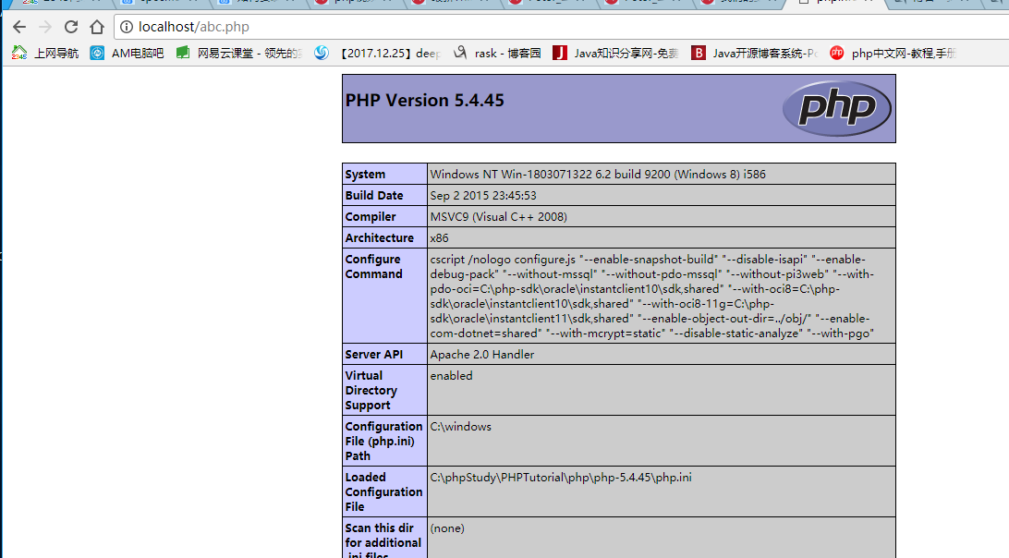Select the Architecture label cell
Image resolution: width=1009 pixels, height=558 pixels.
pos(384,238)
